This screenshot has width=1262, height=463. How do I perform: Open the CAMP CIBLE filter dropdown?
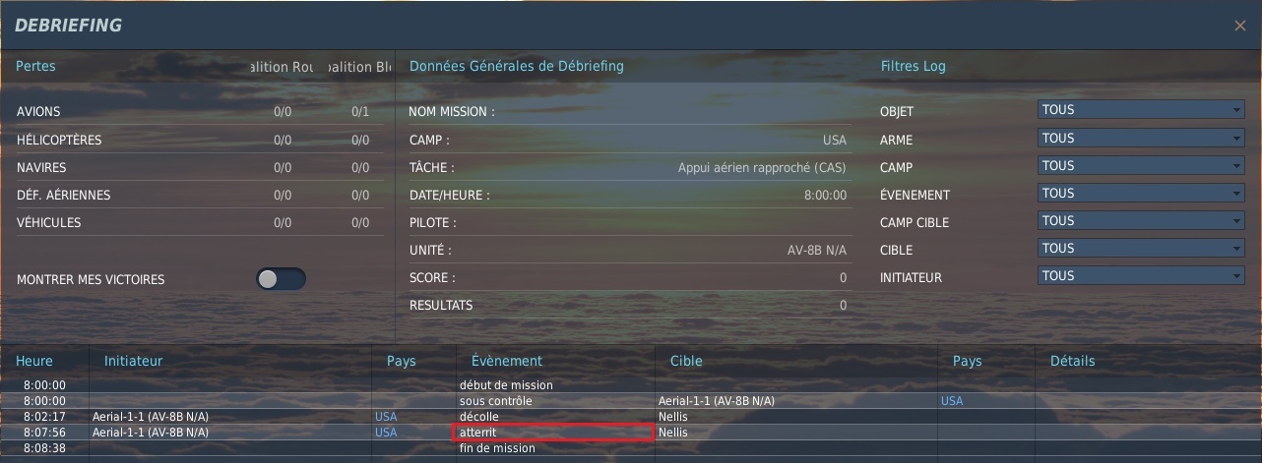(1141, 220)
